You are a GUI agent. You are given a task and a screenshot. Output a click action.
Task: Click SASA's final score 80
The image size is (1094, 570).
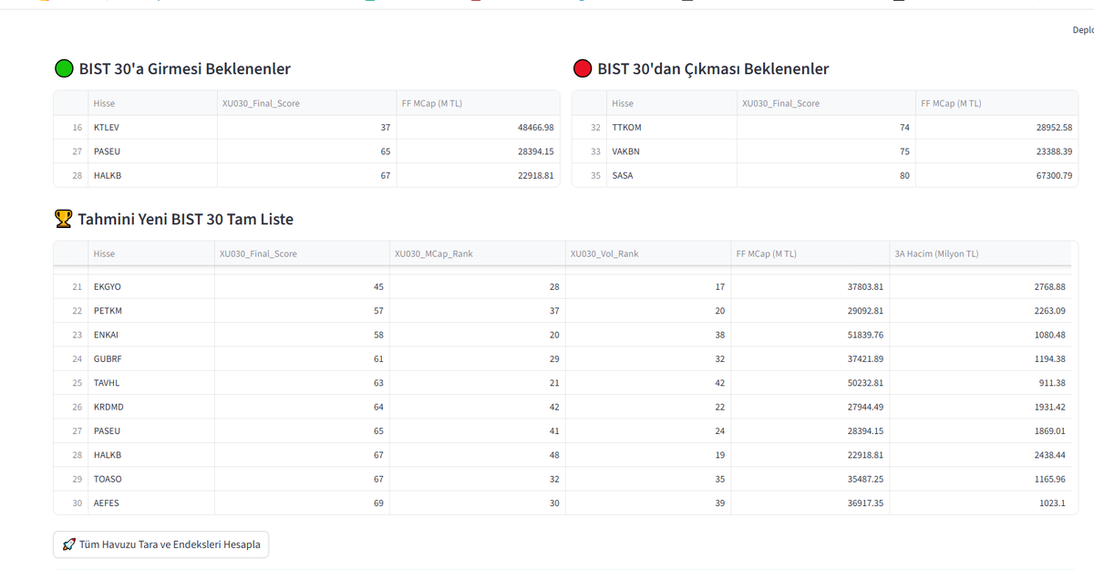[x=825, y=175]
